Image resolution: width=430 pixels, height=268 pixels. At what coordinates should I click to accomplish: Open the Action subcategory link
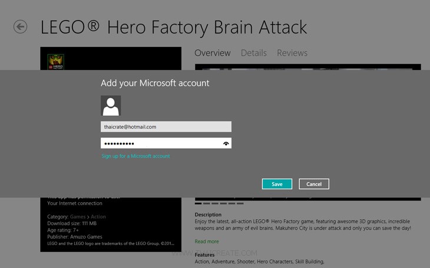click(98, 216)
